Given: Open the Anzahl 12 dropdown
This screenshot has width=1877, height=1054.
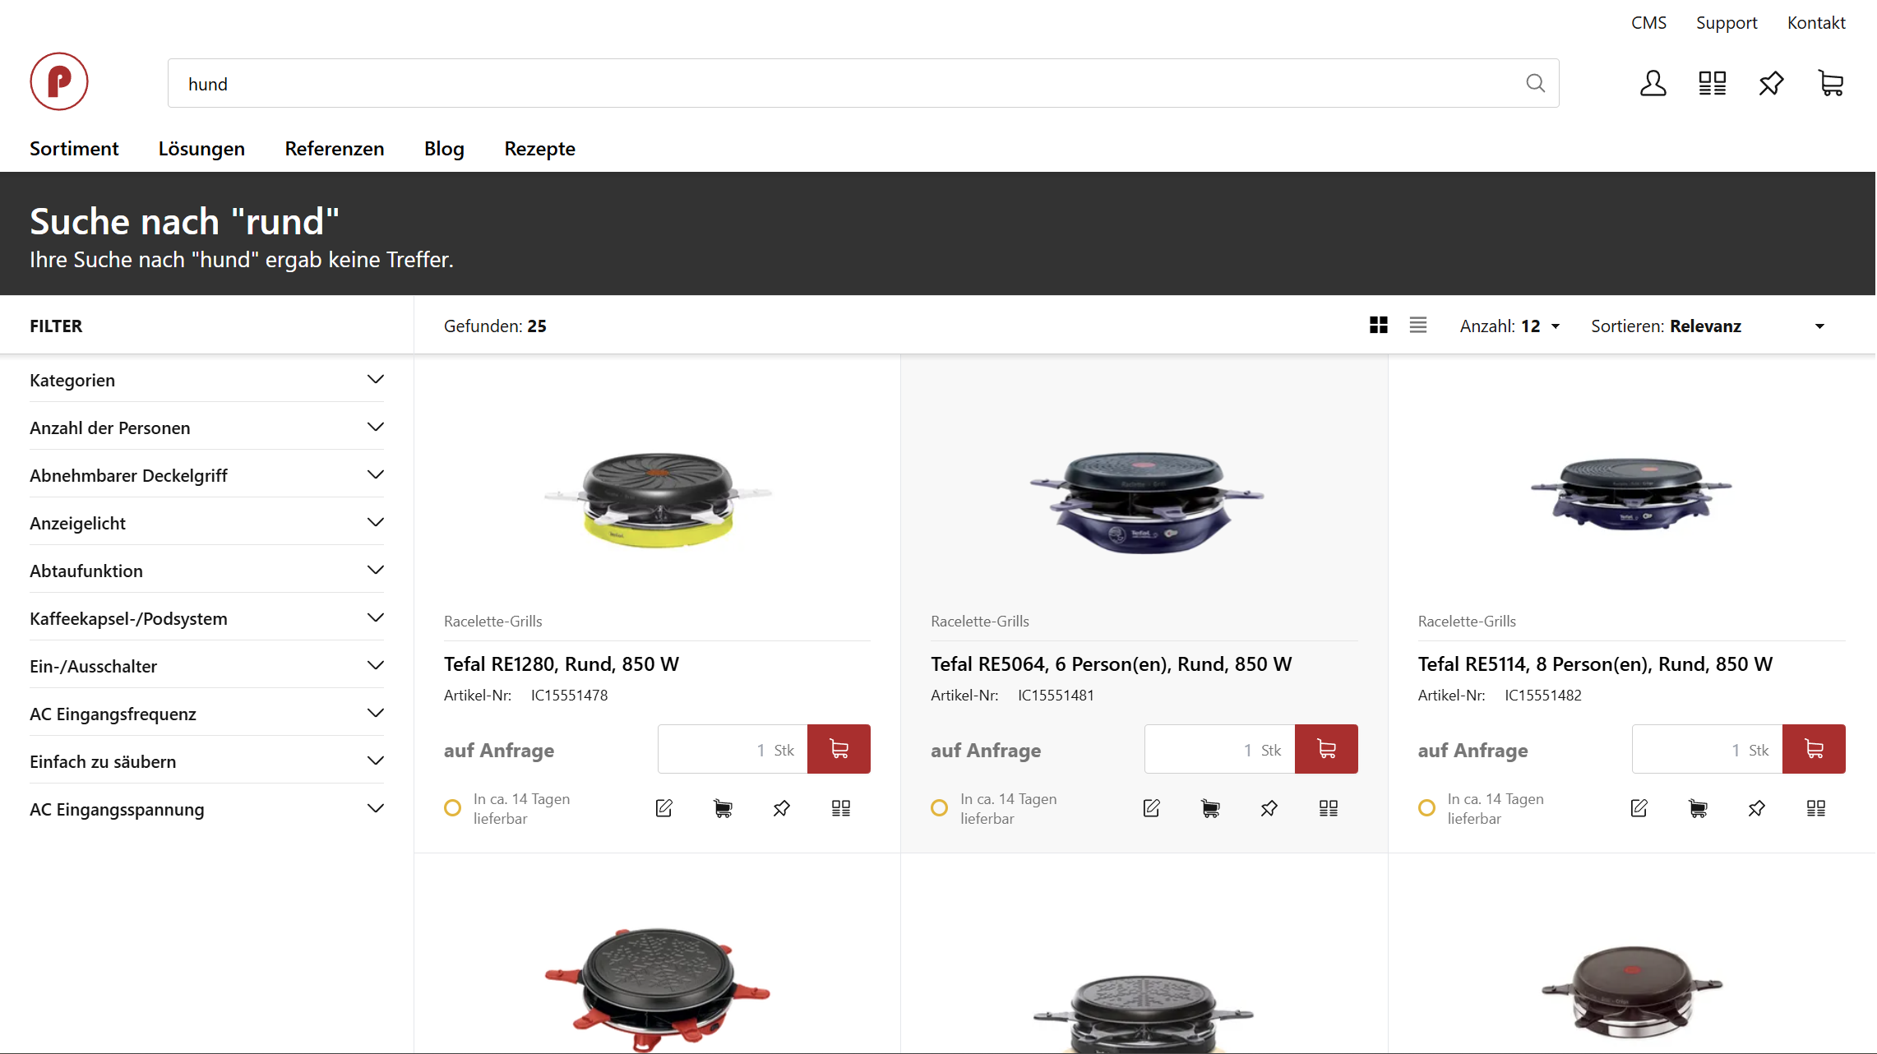Looking at the screenshot, I should [1509, 326].
